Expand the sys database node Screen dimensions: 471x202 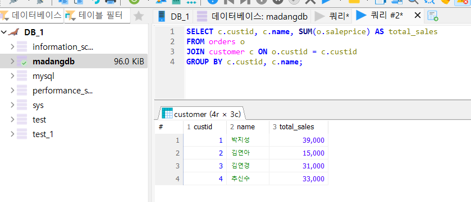(x=12, y=105)
